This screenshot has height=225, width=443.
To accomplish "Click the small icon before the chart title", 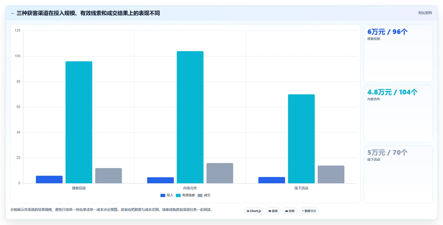I will point(12,13).
